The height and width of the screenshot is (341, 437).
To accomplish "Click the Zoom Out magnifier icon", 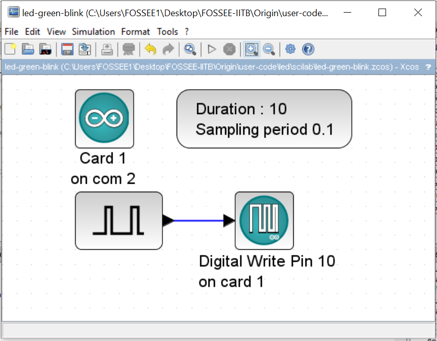I will (x=269, y=49).
